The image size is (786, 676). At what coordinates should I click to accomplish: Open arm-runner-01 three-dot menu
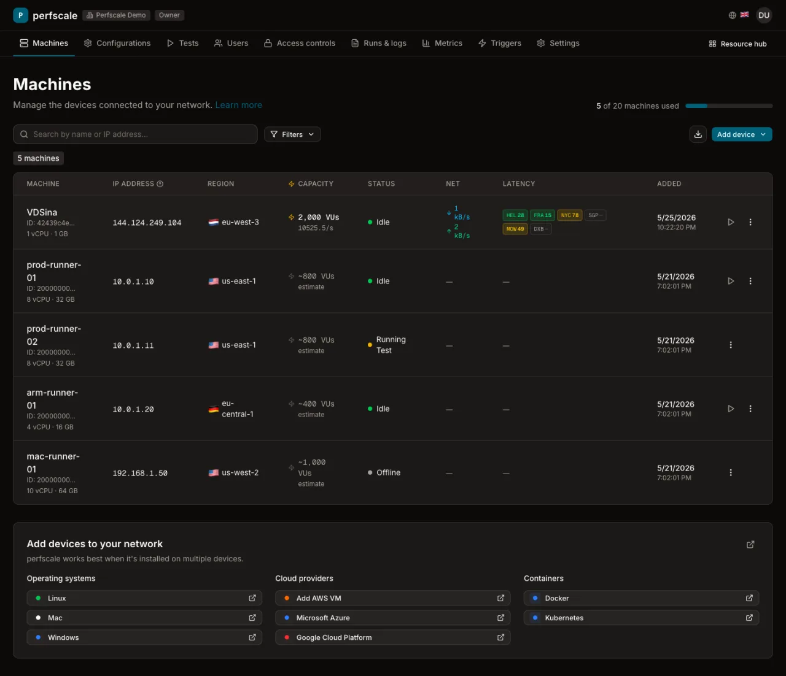(x=750, y=409)
